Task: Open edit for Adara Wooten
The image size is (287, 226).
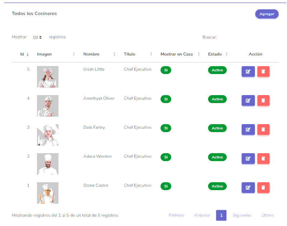Action: point(248,159)
